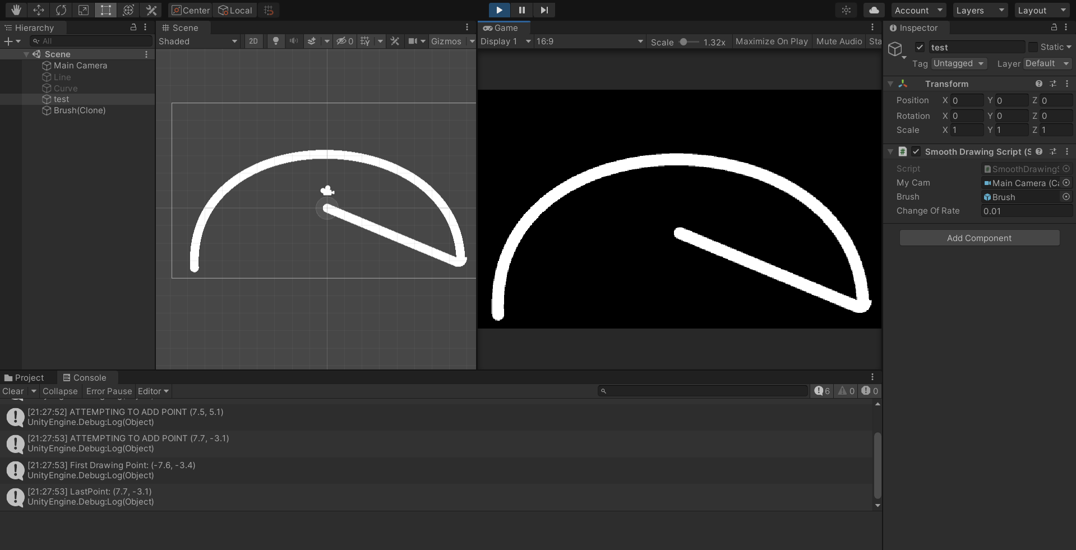
Task: Pick object for My Cam field
Action: pos(1066,183)
